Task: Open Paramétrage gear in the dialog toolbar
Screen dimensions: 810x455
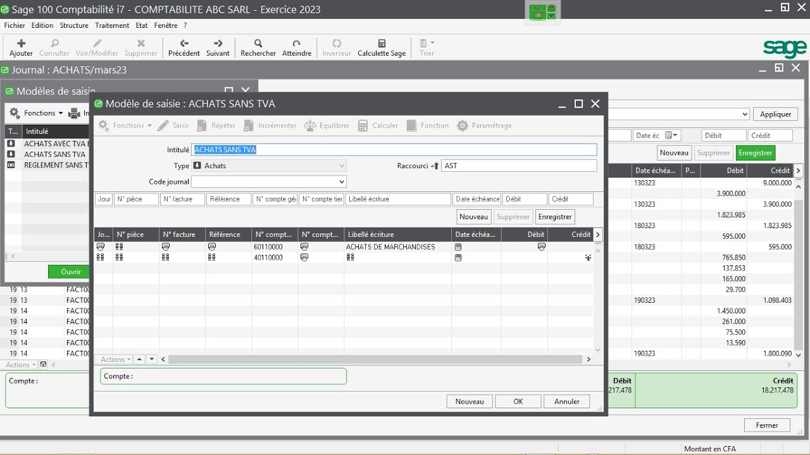Action: tap(463, 126)
